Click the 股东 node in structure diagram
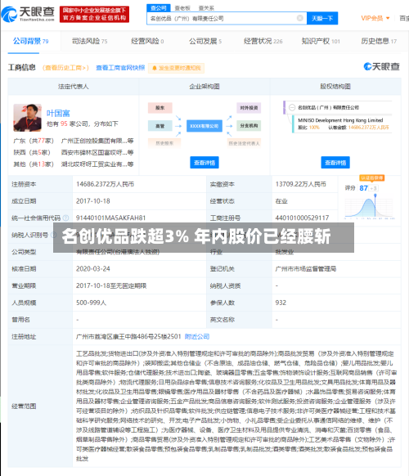Image resolution: width=409 pixels, height=476 pixels. (x=160, y=108)
